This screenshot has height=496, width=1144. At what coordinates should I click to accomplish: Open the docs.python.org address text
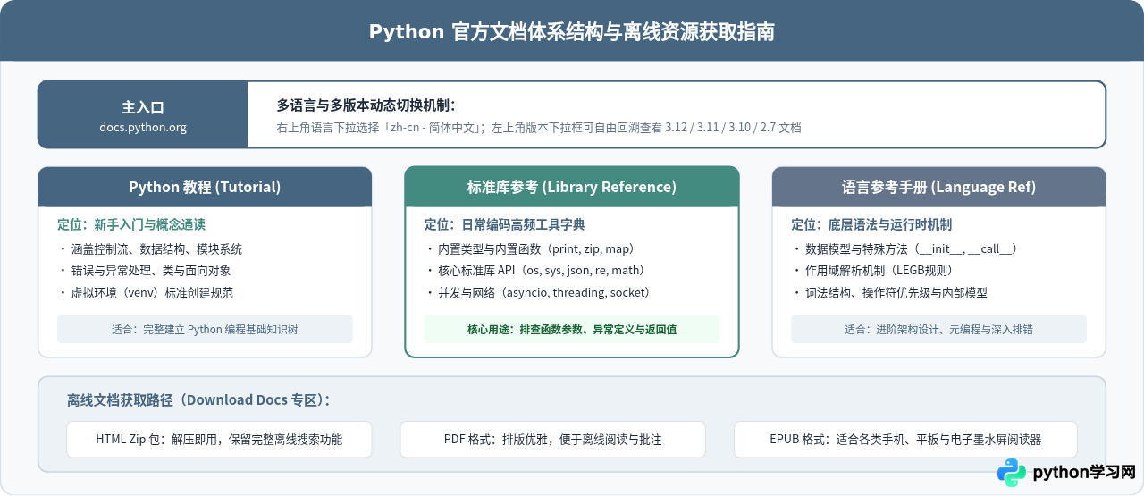[x=143, y=128]
